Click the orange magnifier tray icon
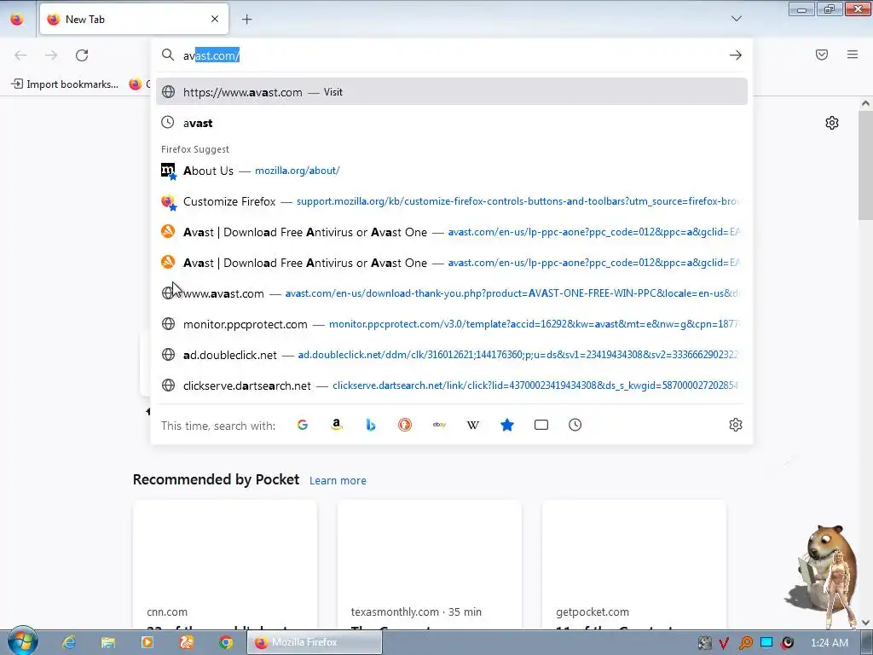 745,643
